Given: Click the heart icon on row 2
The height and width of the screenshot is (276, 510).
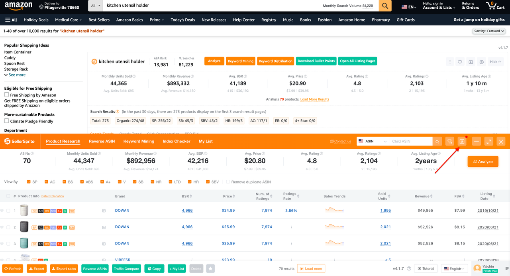Looking at the screenshot, I should click(2, 227).
